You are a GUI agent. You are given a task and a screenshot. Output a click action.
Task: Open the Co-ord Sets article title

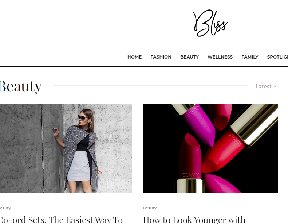[x=61, y=220]
